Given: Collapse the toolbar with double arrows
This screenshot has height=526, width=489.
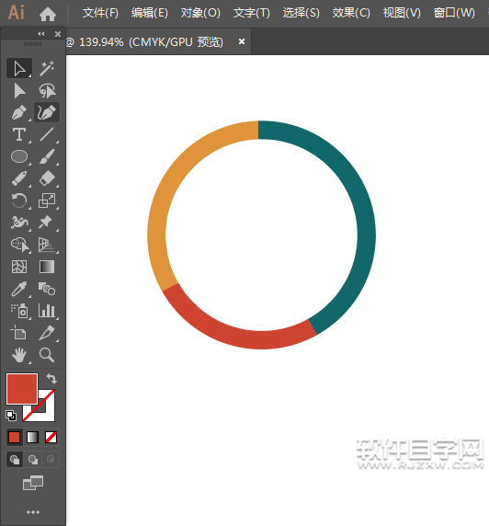Looking at the screenshot, I should tap(41, 33).
